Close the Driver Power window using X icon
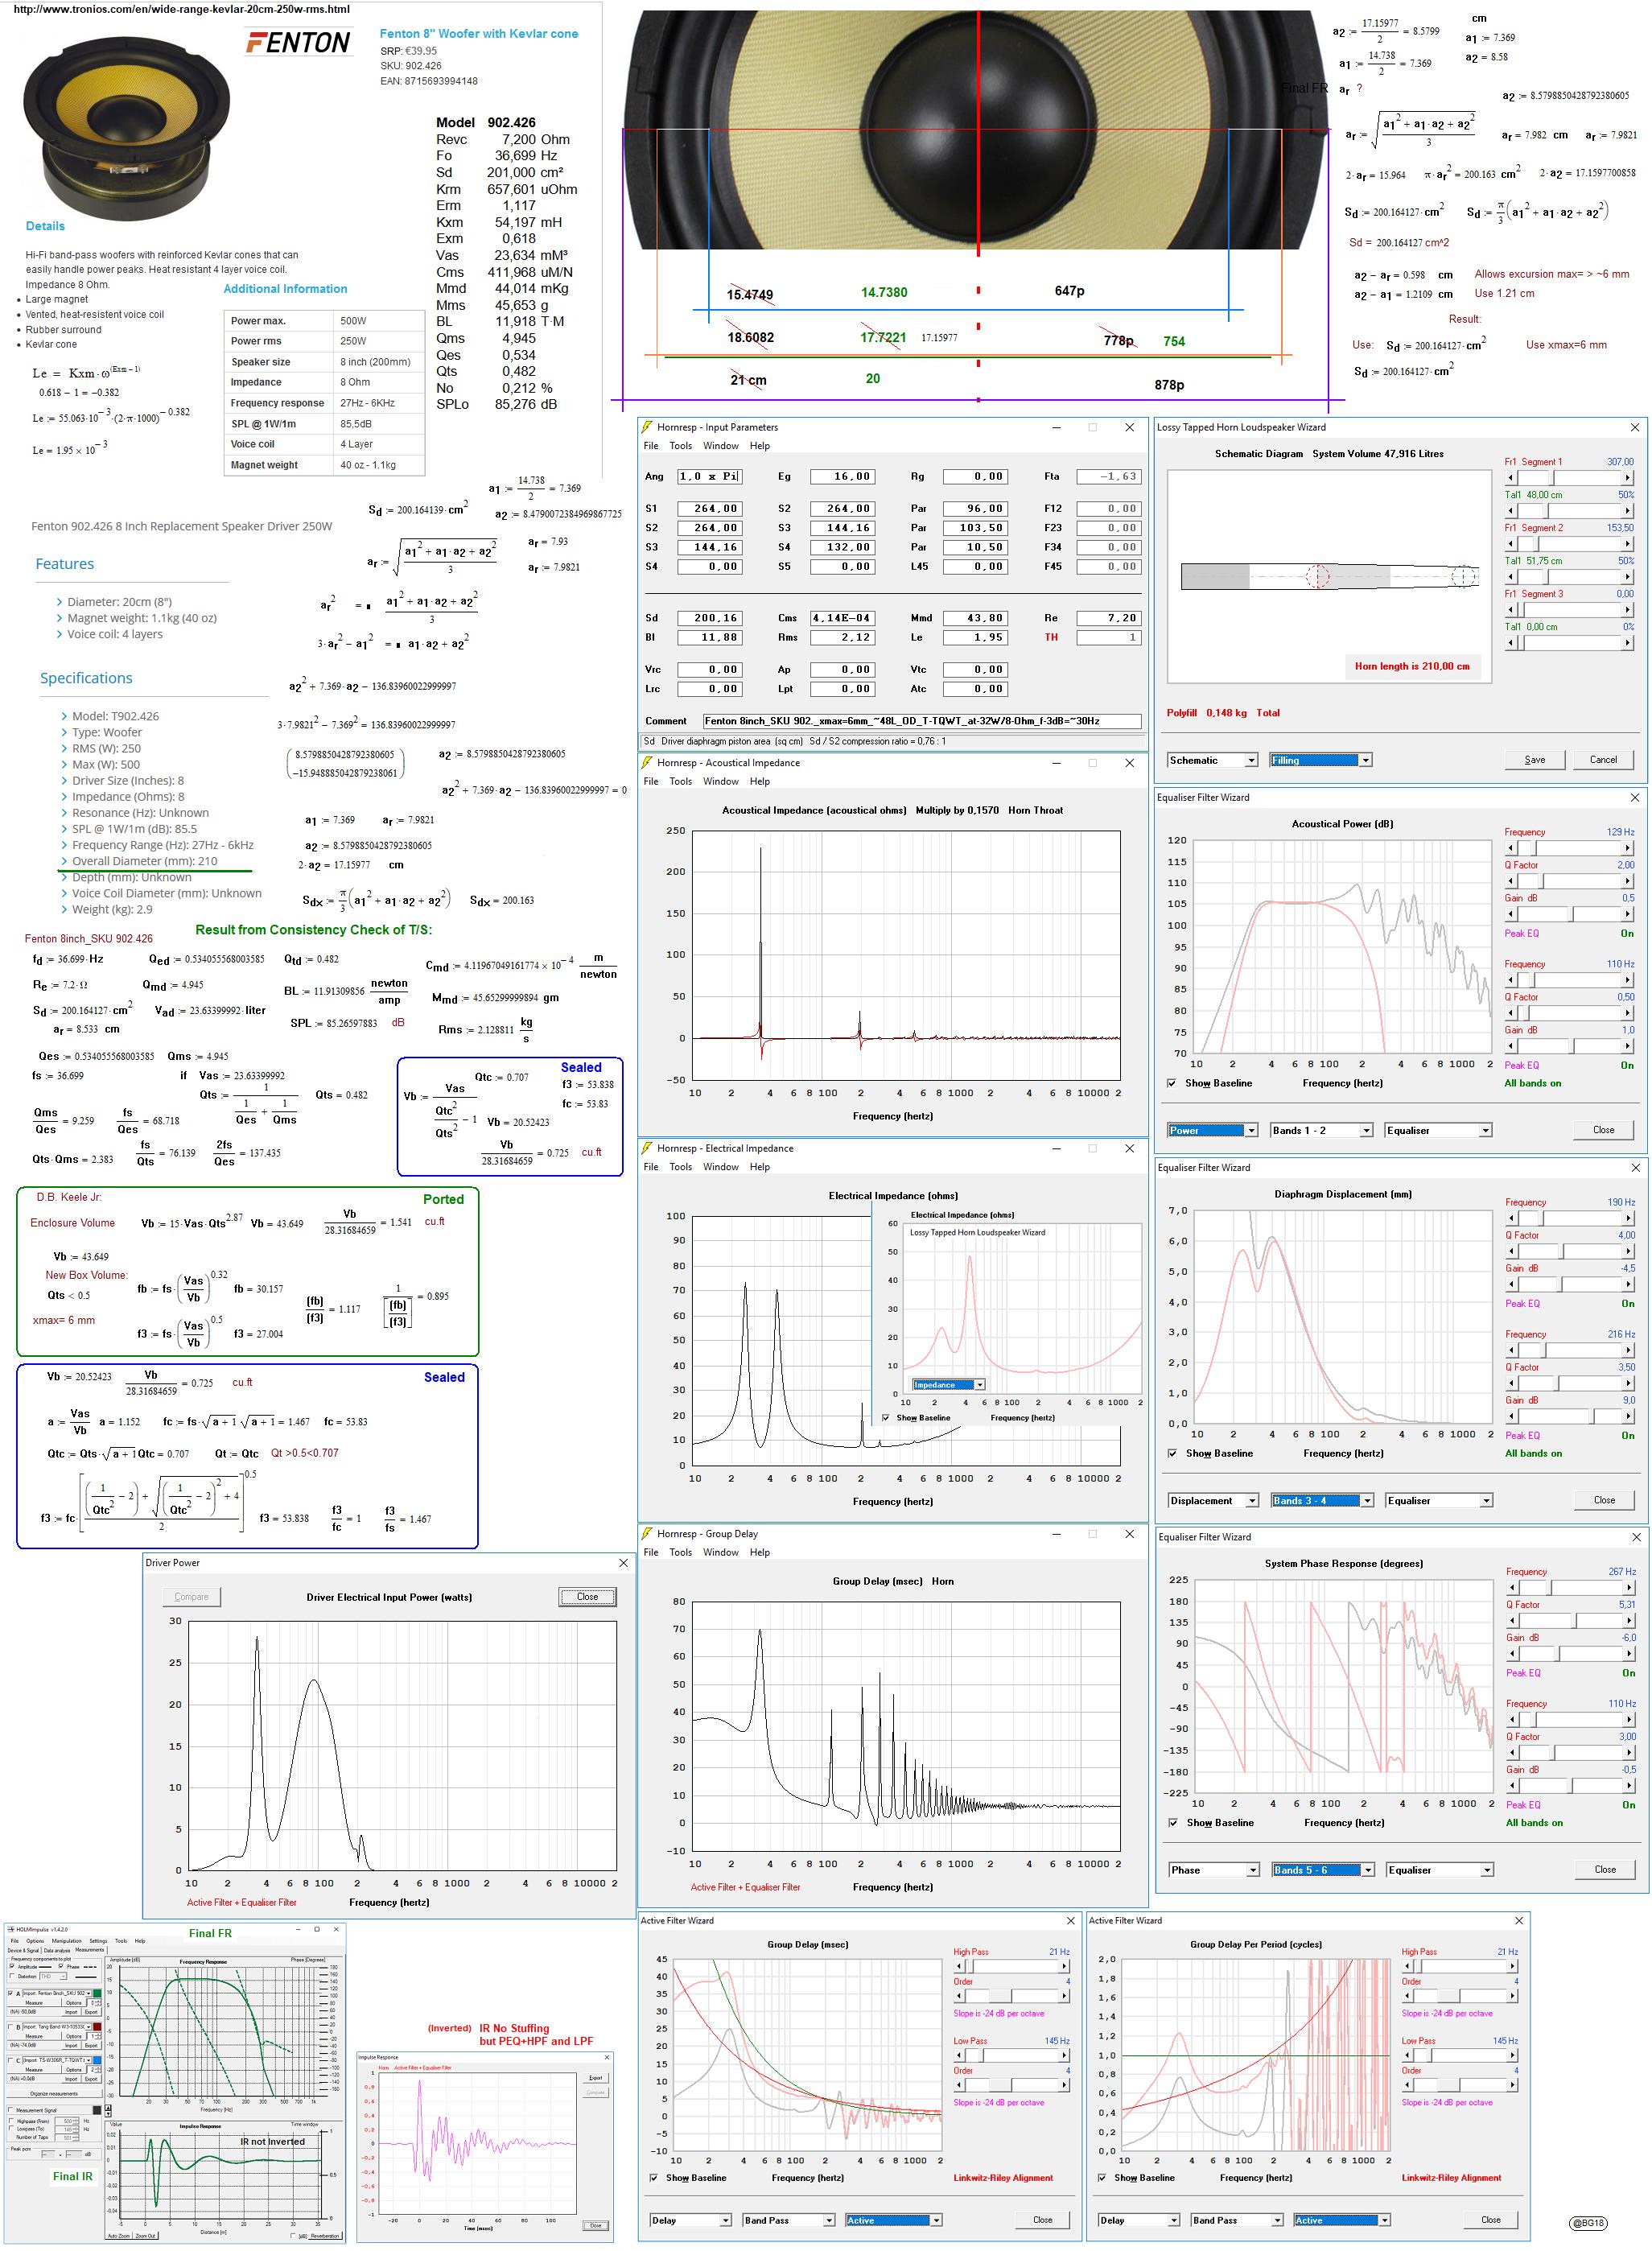Screen dimensions: 1652x2251 coord(623,1562)
